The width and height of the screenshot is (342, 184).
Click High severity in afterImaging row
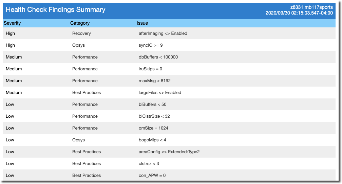[x=10, y=33]
